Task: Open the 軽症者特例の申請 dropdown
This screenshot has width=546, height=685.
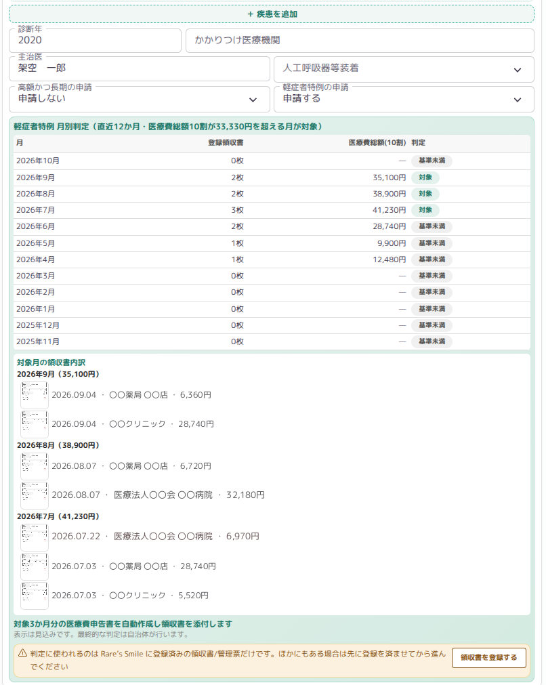Action: (404, 99)
